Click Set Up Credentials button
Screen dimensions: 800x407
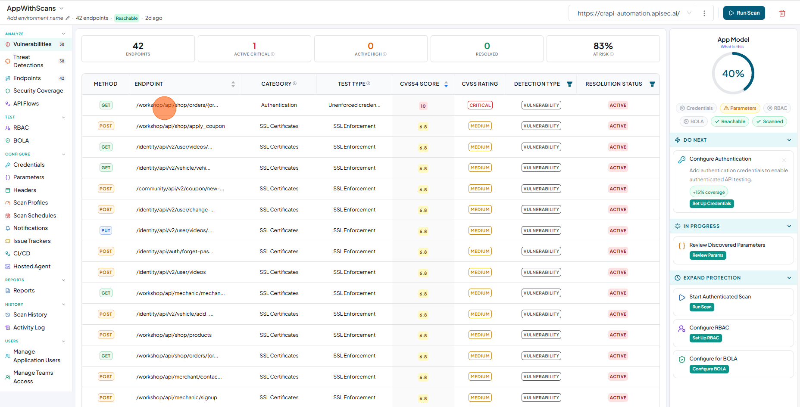tap(712, 204)
